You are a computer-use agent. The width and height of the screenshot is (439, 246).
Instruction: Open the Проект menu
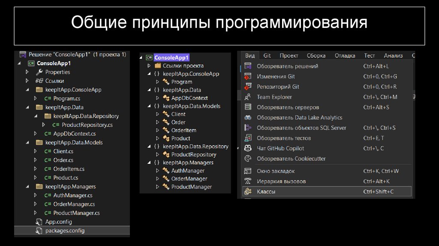[289, 55]
